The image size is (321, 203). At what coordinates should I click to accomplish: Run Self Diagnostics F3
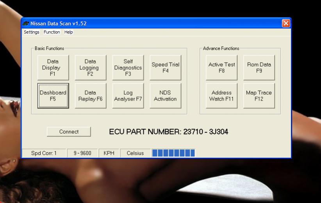[128, 67]
